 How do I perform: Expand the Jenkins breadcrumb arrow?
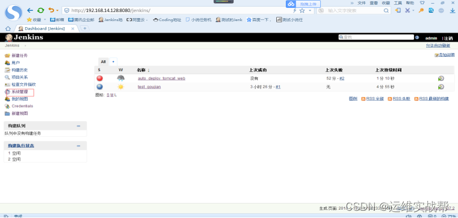[x=25, y=46]
